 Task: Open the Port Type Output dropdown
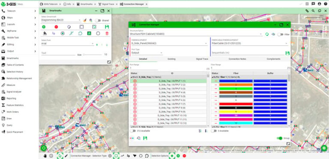pos(147,53)
